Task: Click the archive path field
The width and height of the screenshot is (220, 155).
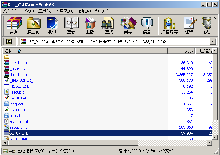Action: click(x=115, y=41)
